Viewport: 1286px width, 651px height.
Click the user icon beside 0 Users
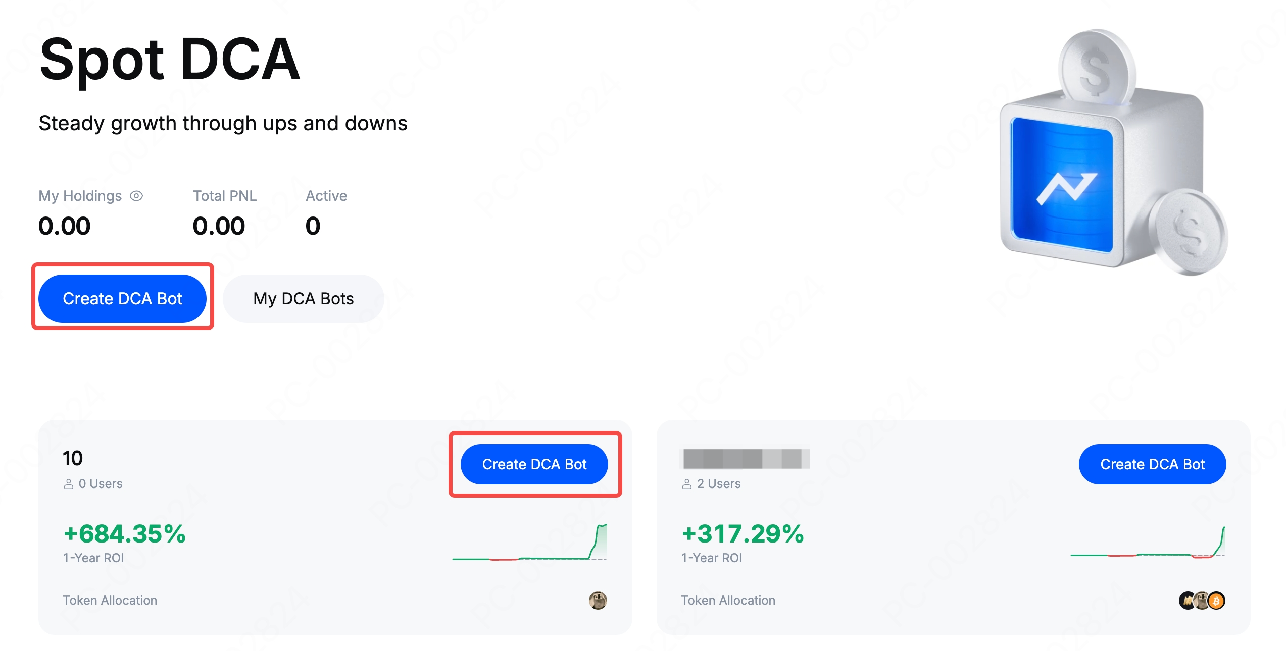pyautogui.click(x=69, y=484)
